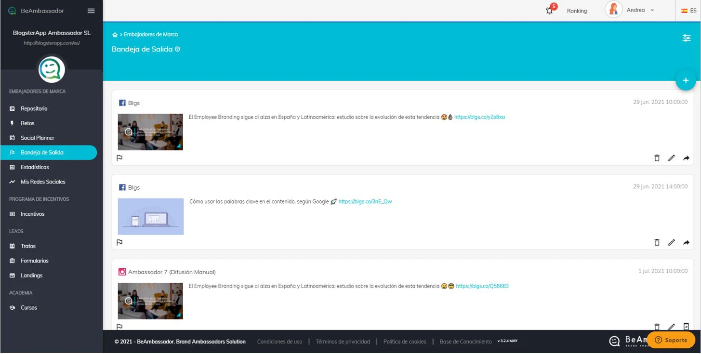Open the Ranking page
Screen dimensions: 701x354
[577, 11]
